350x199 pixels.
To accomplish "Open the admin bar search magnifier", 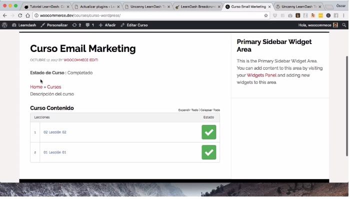I will [344, 25].
